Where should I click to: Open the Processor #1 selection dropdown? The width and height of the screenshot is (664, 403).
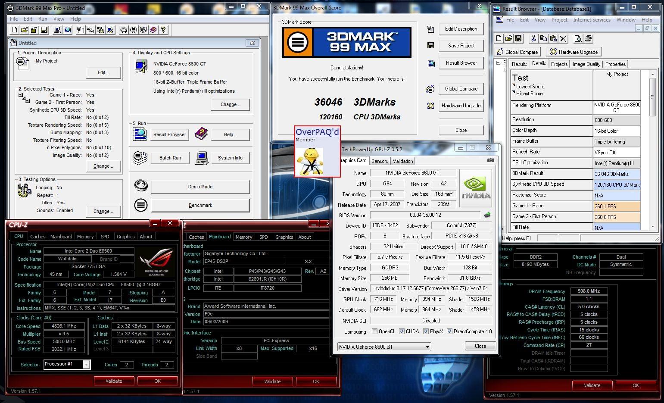[67, 364]
